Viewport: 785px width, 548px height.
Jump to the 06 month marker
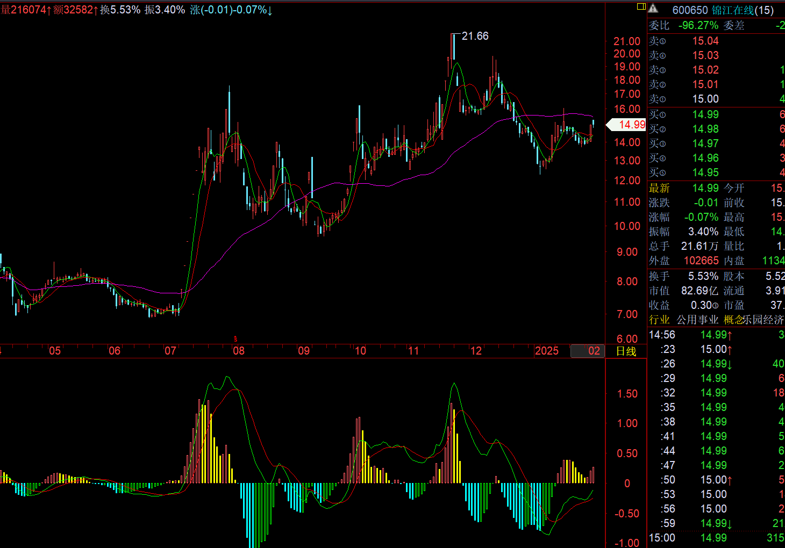click(x=114, y=351)
